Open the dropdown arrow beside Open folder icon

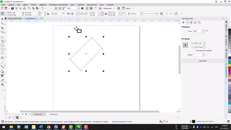point(9,8)
